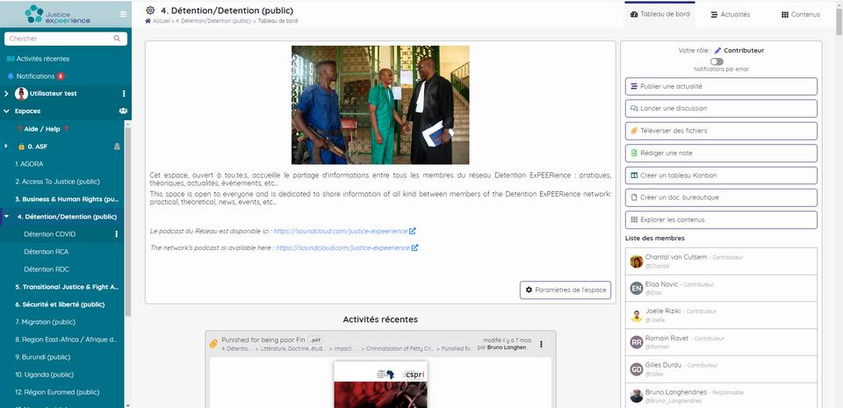Select Détention RDC subspace
The width and height of the screenshot is (843, 408).
point(47,269)
